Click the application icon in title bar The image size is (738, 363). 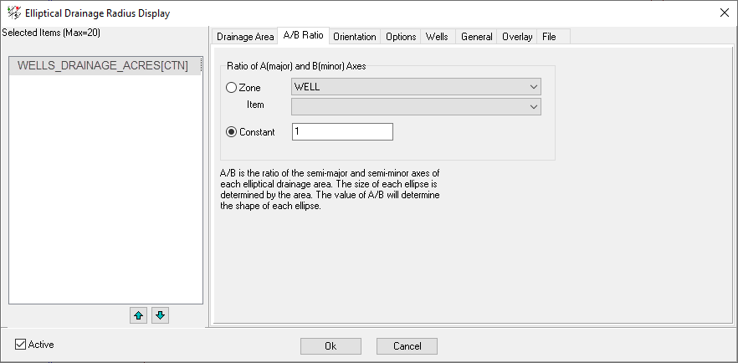coord(12,13)
